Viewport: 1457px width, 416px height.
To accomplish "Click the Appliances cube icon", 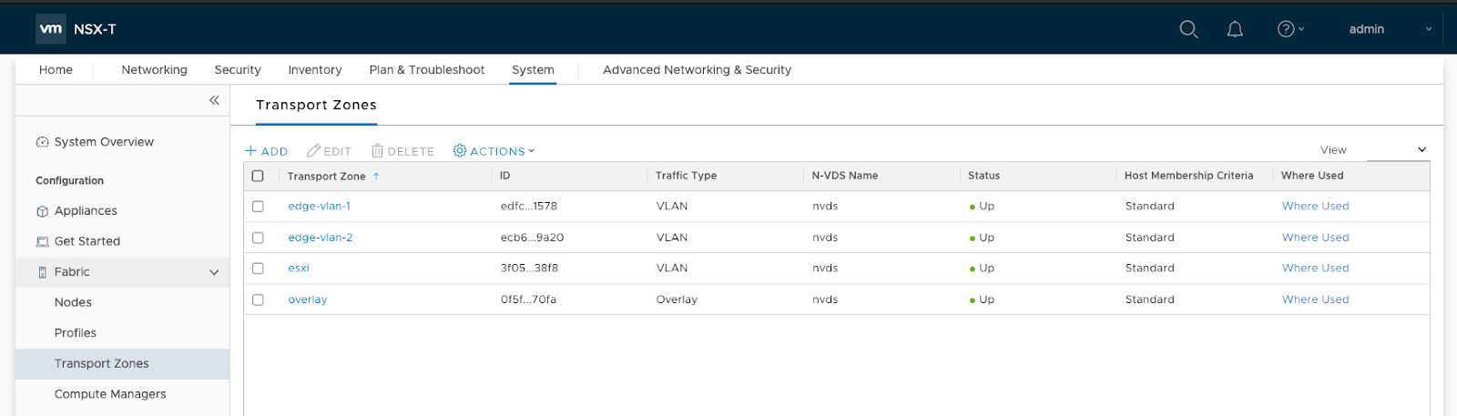I will click(x=42, y=211).
